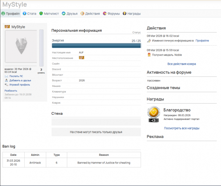Click the Возраст value 2026

(x=82, y=80)
